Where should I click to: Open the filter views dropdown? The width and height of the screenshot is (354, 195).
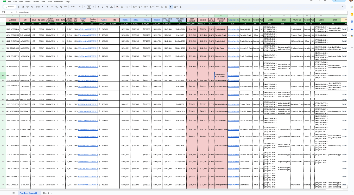pyautogui.click(x=175, y=7)
